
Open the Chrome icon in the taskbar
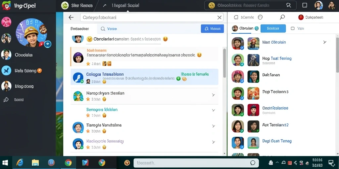pyautogui.click(x=68, y=162)
